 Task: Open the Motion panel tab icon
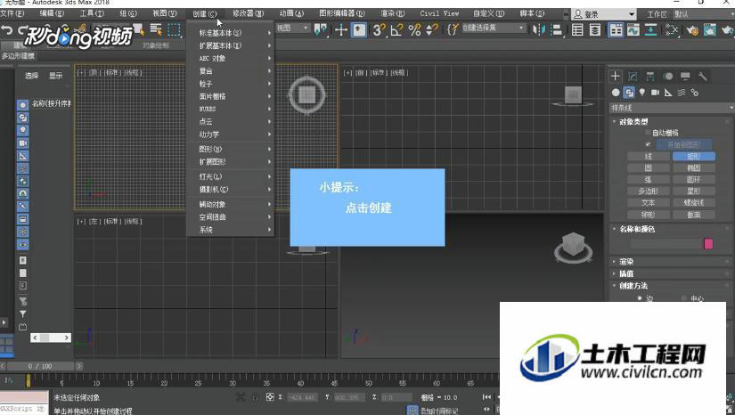(668, 76)
